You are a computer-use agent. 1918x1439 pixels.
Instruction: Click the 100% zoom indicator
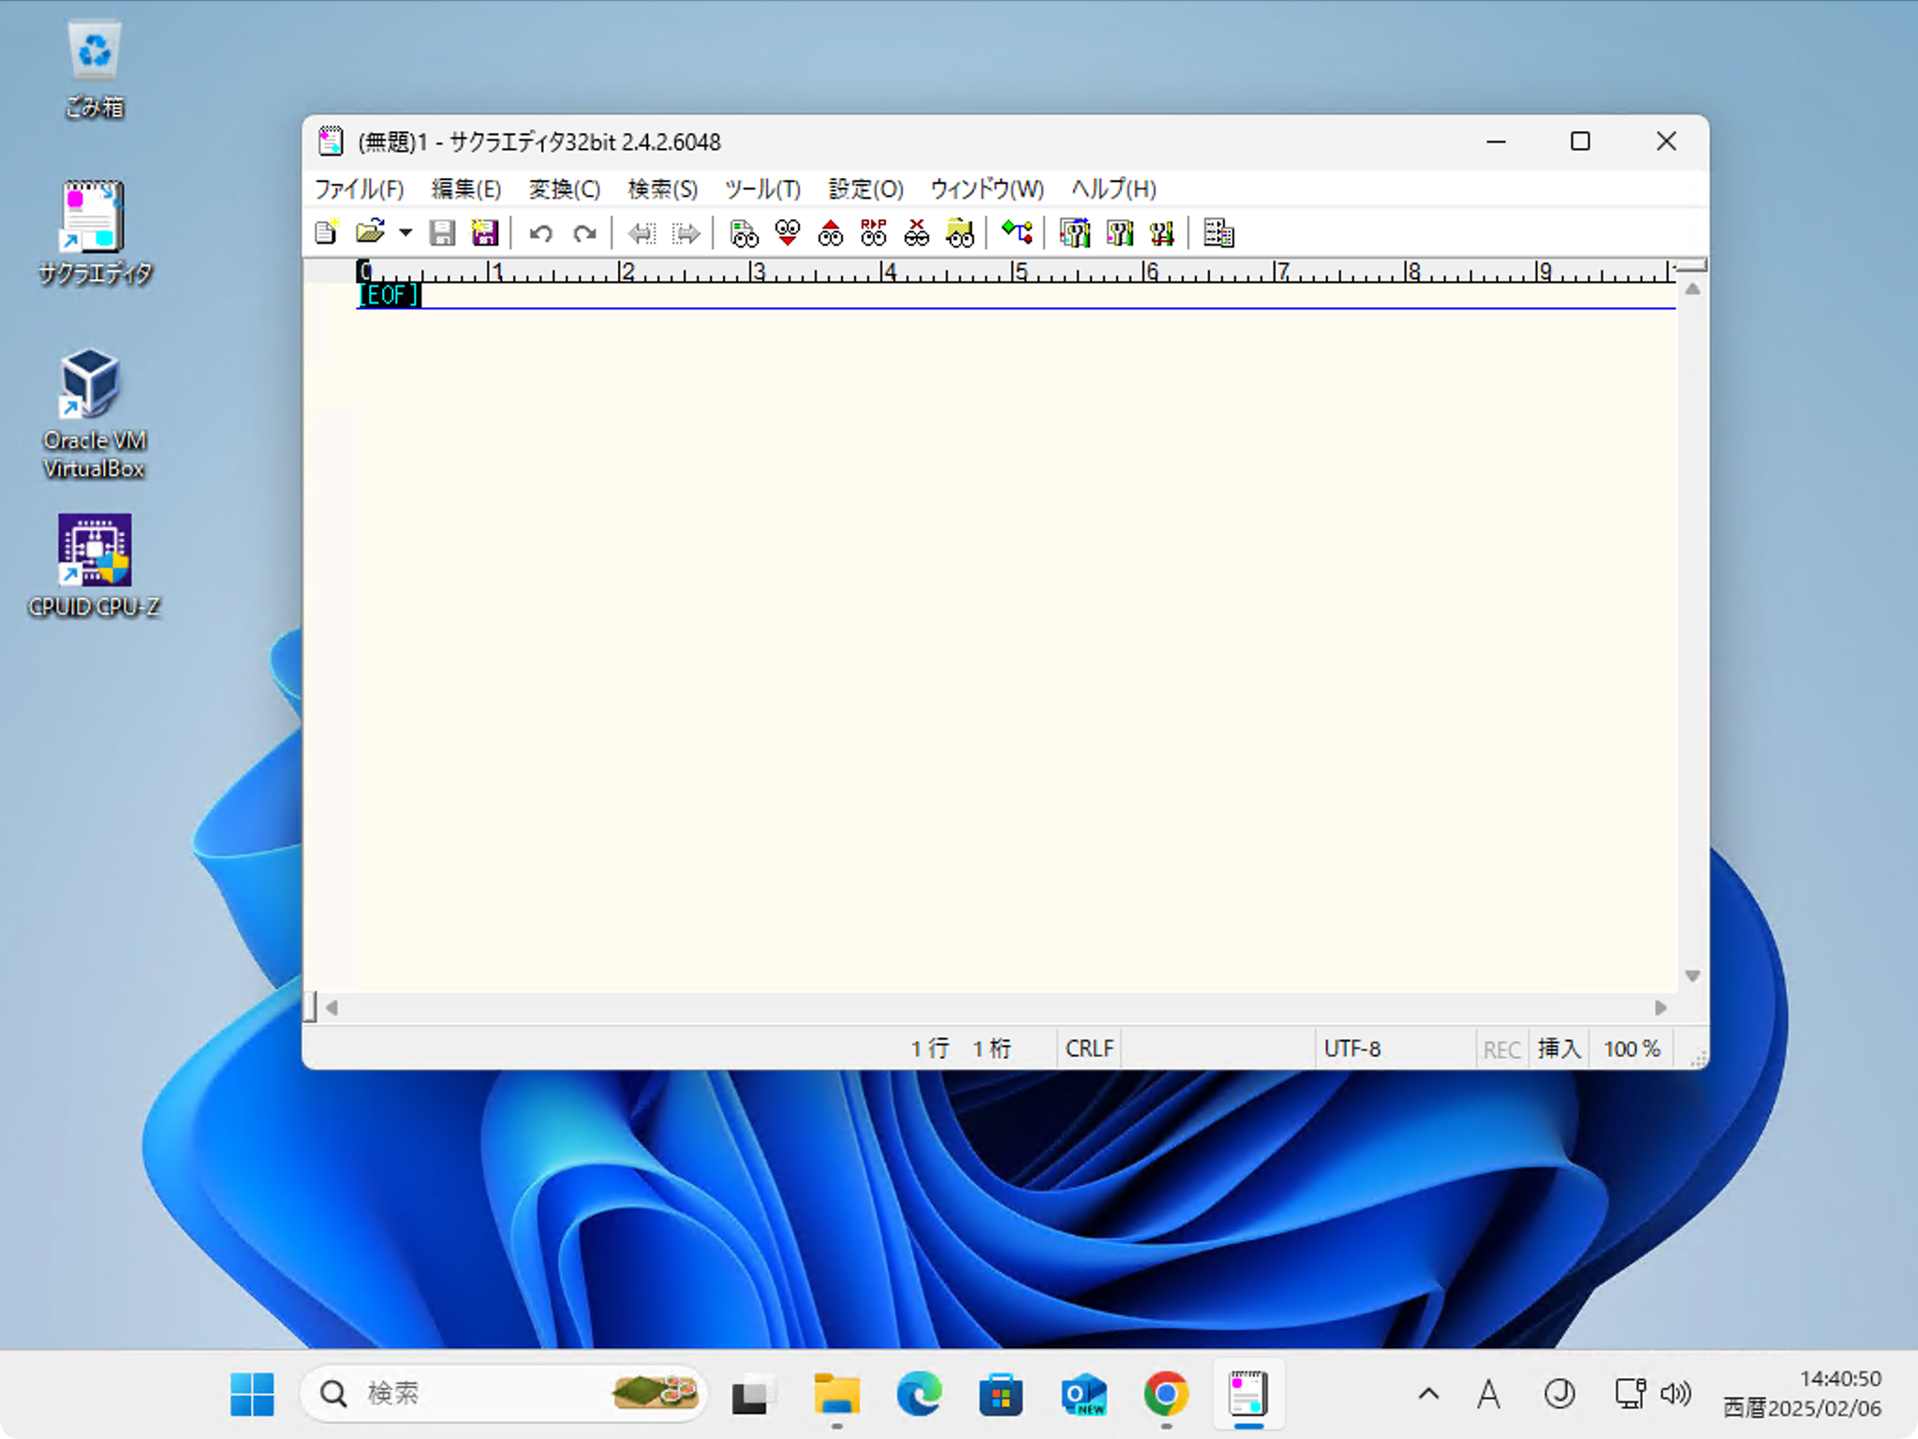point(1630,1048)
